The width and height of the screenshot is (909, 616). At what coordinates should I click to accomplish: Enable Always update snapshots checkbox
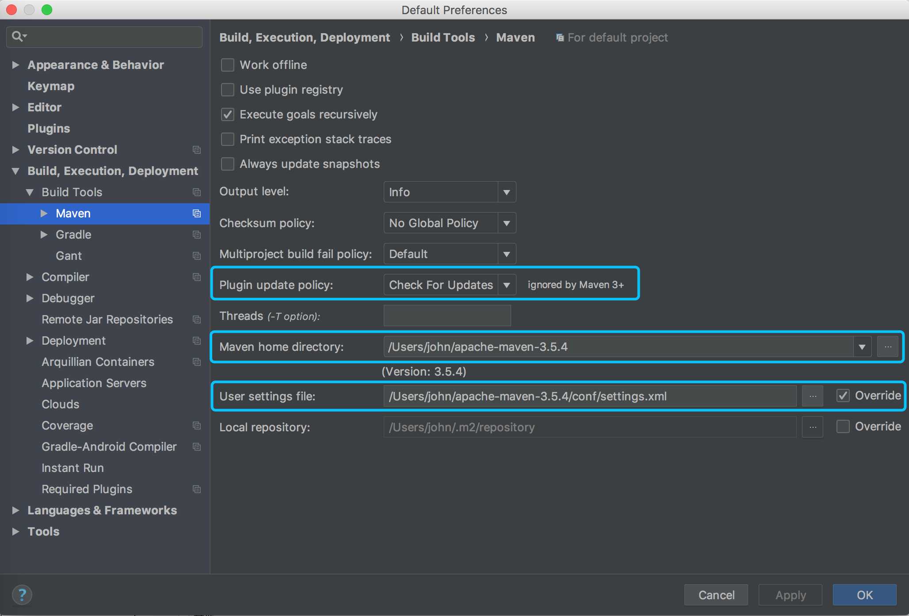click(x=227, y=163)
